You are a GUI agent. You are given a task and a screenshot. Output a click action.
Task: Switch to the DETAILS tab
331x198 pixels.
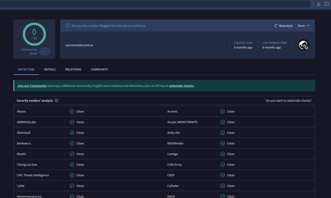pos(50,69)
